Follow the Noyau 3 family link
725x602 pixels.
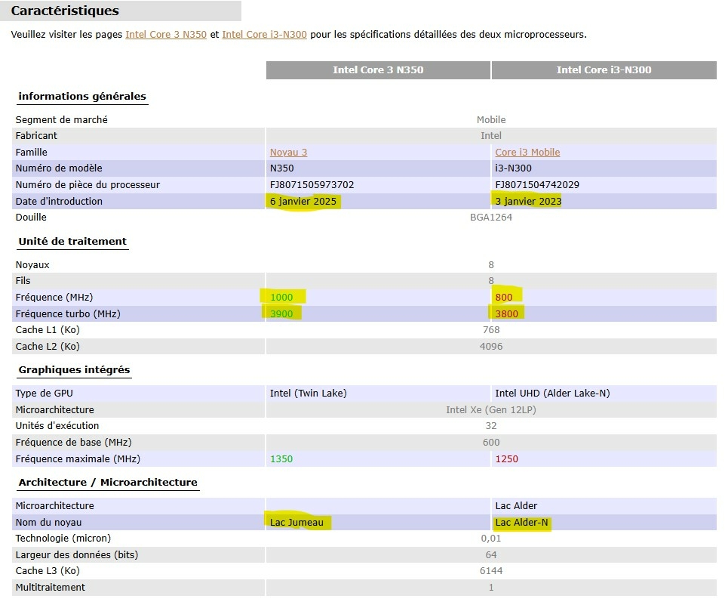tap(288, 152)
